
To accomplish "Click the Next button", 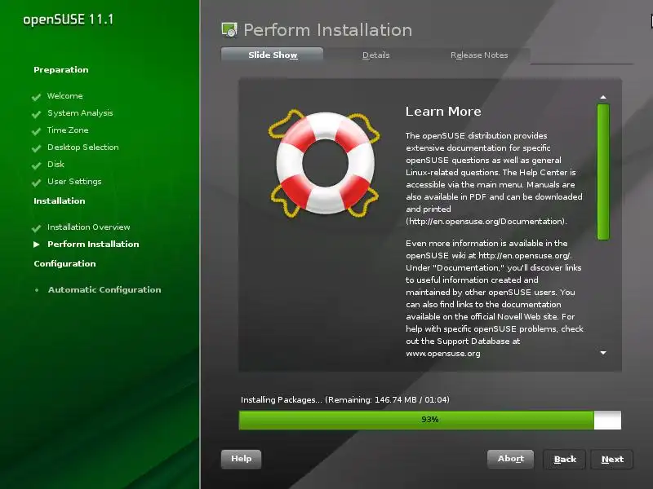I will tap(612, 459).
